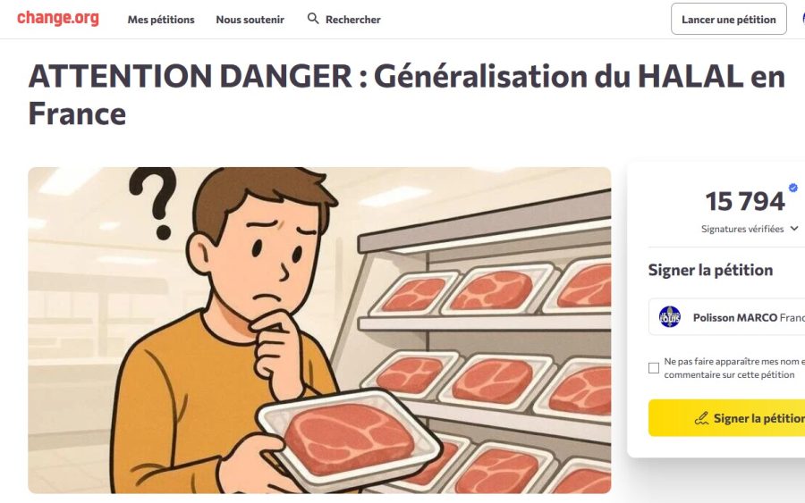The height and width of the screenshot is (503, 805).
Task: Click the Signer la pétition section heading
Action: tap(710, 270)
